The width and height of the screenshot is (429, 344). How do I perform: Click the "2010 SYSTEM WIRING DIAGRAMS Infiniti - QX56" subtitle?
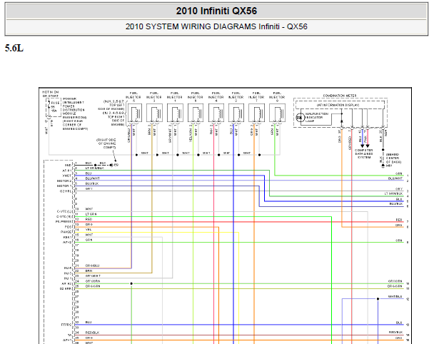click(216, 26)
